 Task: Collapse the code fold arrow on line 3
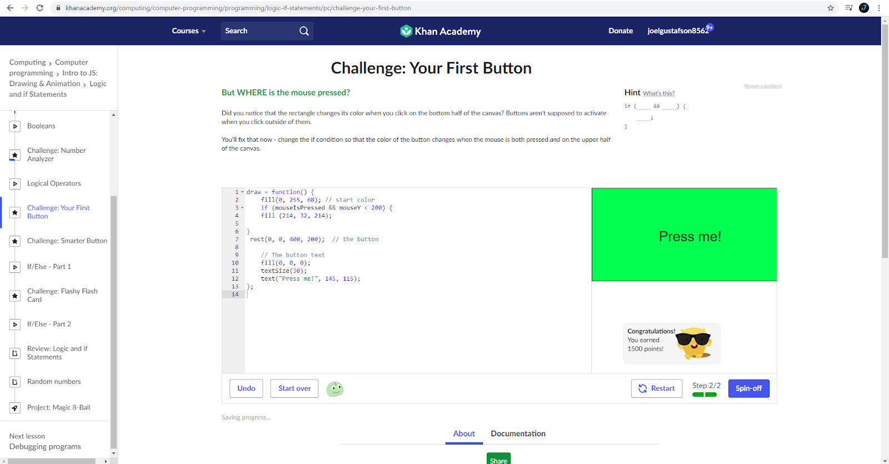click(x=242, y=208)
